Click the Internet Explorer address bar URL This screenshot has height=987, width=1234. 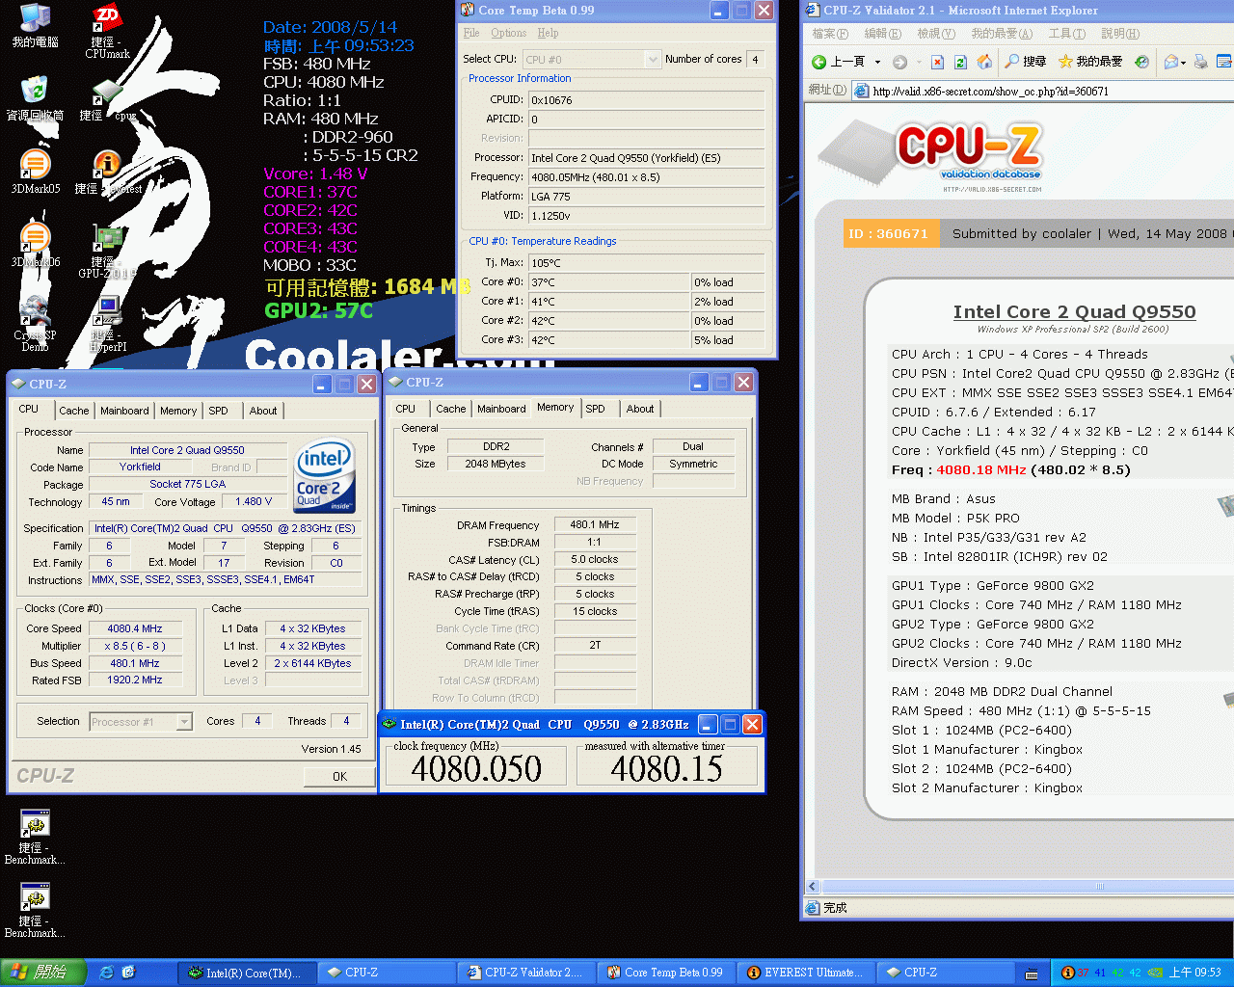coord(990,92)
